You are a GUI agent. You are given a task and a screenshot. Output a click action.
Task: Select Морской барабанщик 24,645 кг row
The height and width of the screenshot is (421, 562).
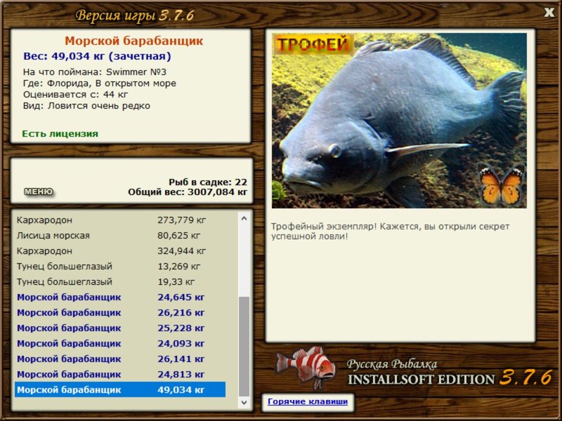tap(120, 297)
